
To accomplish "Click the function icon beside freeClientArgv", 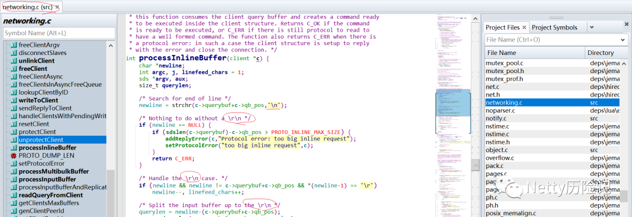I will [x=13, y=45].
